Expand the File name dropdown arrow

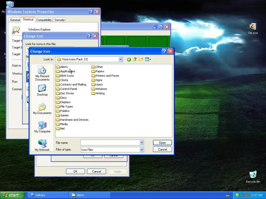pyautogui.click(x=142, y=143)
